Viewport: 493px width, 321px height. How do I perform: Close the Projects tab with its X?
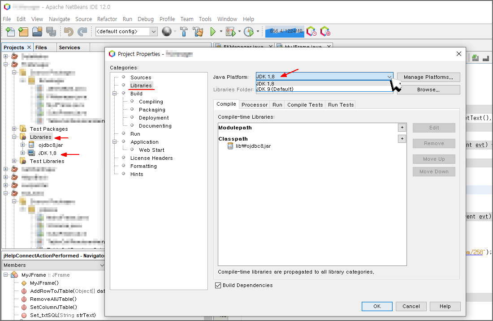[x=29, y=47]
